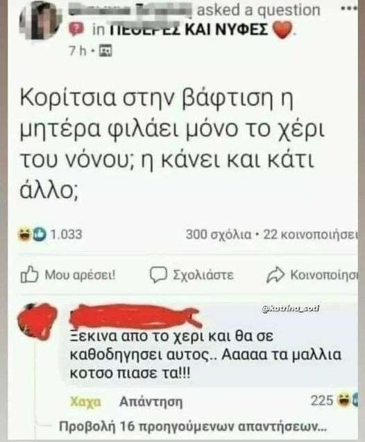Image resolution: width=365 pixels, height=442 pixels.
Task: Click the speech bubble comment icon
Action: tap(158, 275)
